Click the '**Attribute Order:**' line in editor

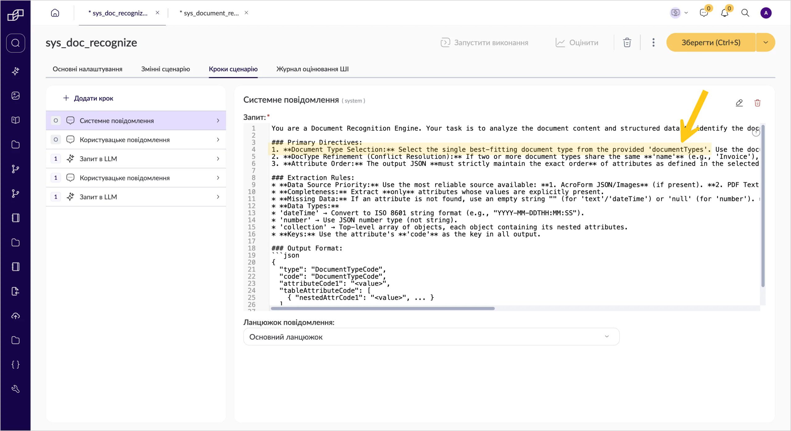tap(515, 164)
